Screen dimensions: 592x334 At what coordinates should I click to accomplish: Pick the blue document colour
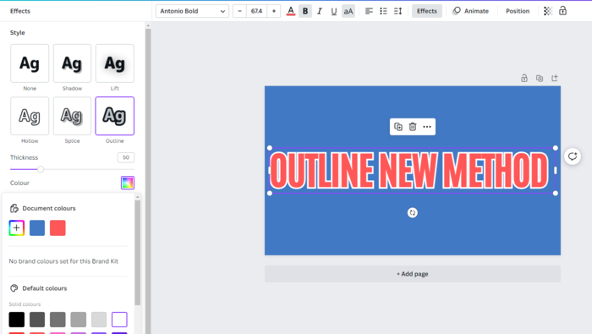click(37, 228)
